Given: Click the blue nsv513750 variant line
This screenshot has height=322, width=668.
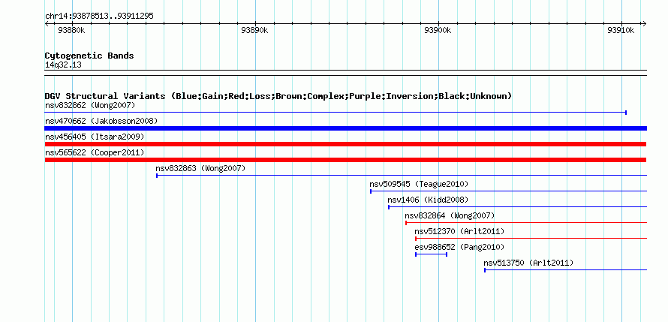Looking at the screenshot, I should [x=566, y=270].
